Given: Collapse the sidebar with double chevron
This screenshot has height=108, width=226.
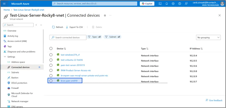Looking at the screenshot, I should point(41,25).
